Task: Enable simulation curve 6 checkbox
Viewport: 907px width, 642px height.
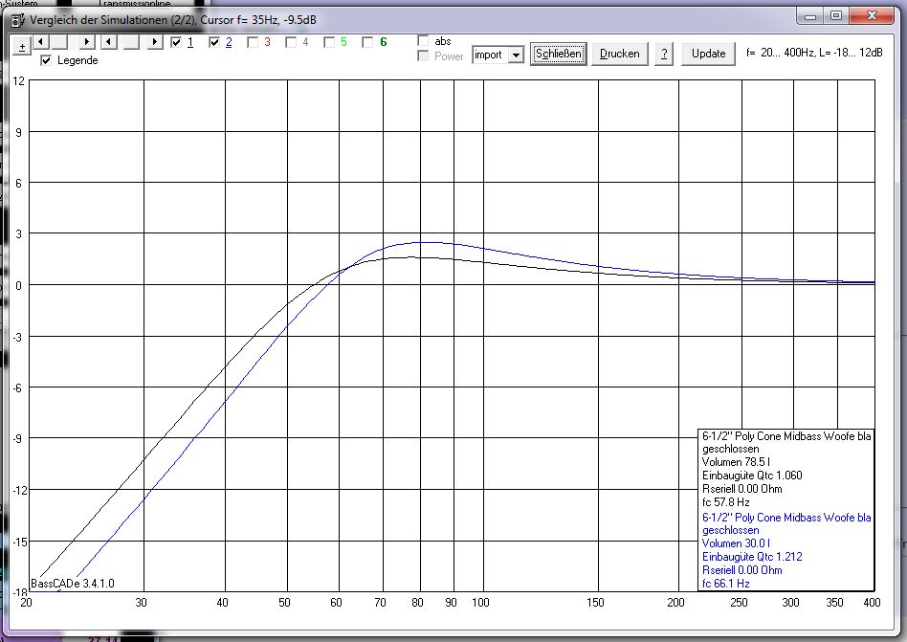Action: pos(367,42)
